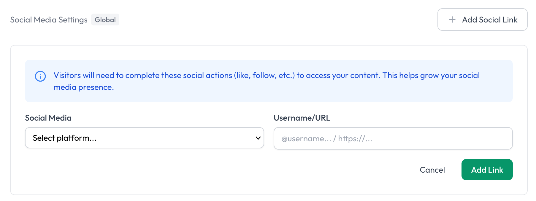This screenshot has width=536, height=201.
Task: Click the green Add Link button
Action: tap(487, 170)
